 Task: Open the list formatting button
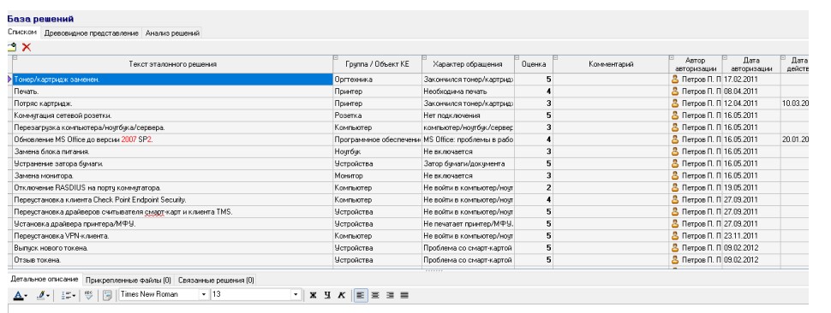69,295
